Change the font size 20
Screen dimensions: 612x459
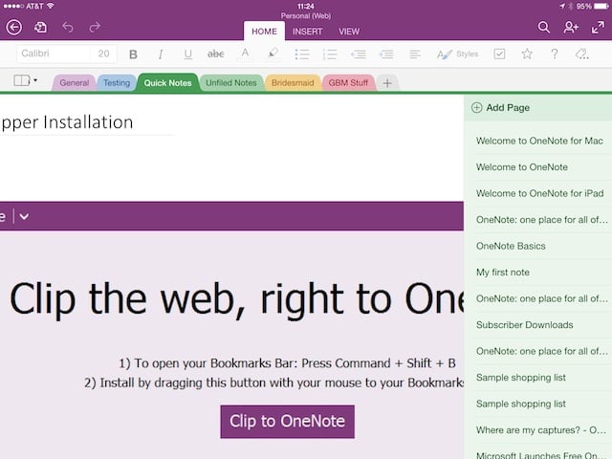(x=103, y=54)
